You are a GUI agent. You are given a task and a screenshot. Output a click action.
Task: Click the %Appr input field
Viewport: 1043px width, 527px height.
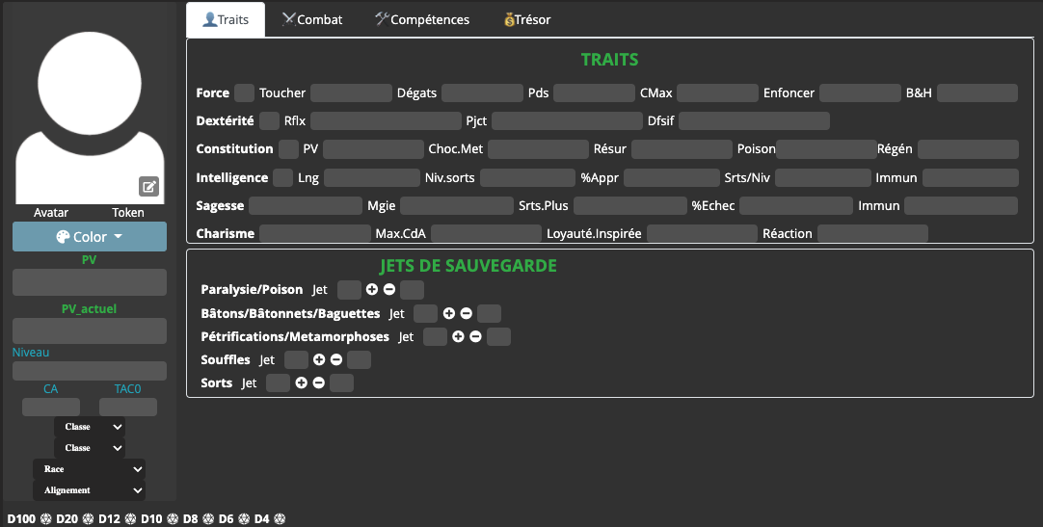tap(672, 177)
